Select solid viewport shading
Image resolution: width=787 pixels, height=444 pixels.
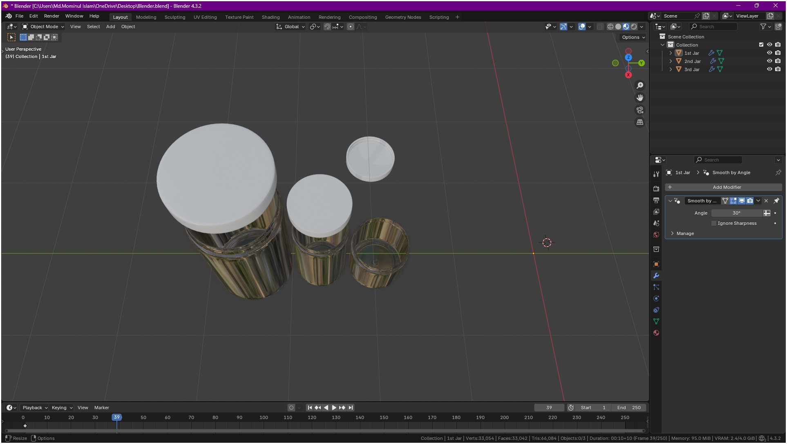(618, 27)
